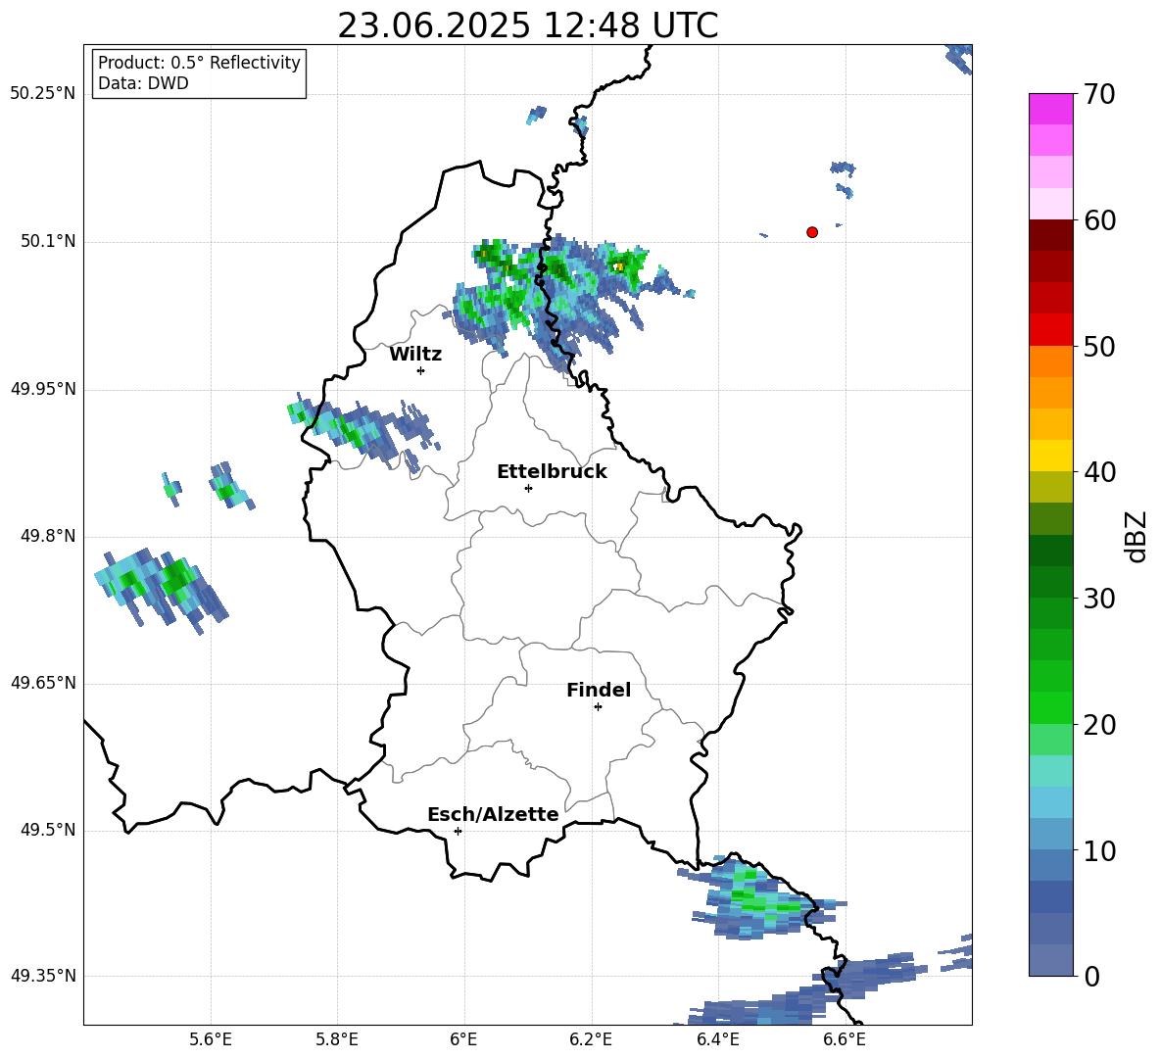Click the 6.6°E longitude label
This screenshot has height=1059, width=1160.
(845, 1039)
